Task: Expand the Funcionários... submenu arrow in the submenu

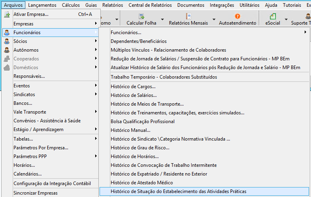Action: coord(305,32)
